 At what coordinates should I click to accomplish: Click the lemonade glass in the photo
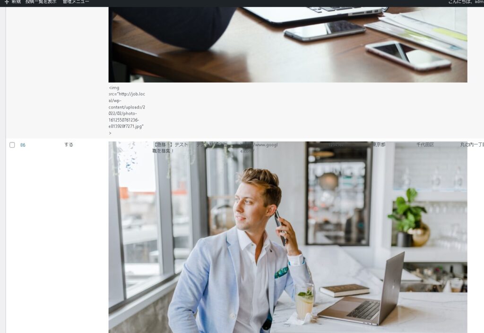click(x=304, y=301)
